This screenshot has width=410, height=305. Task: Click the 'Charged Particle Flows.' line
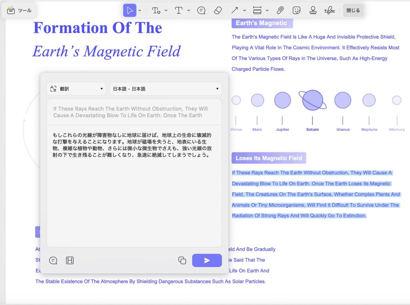tap(258, 69)
